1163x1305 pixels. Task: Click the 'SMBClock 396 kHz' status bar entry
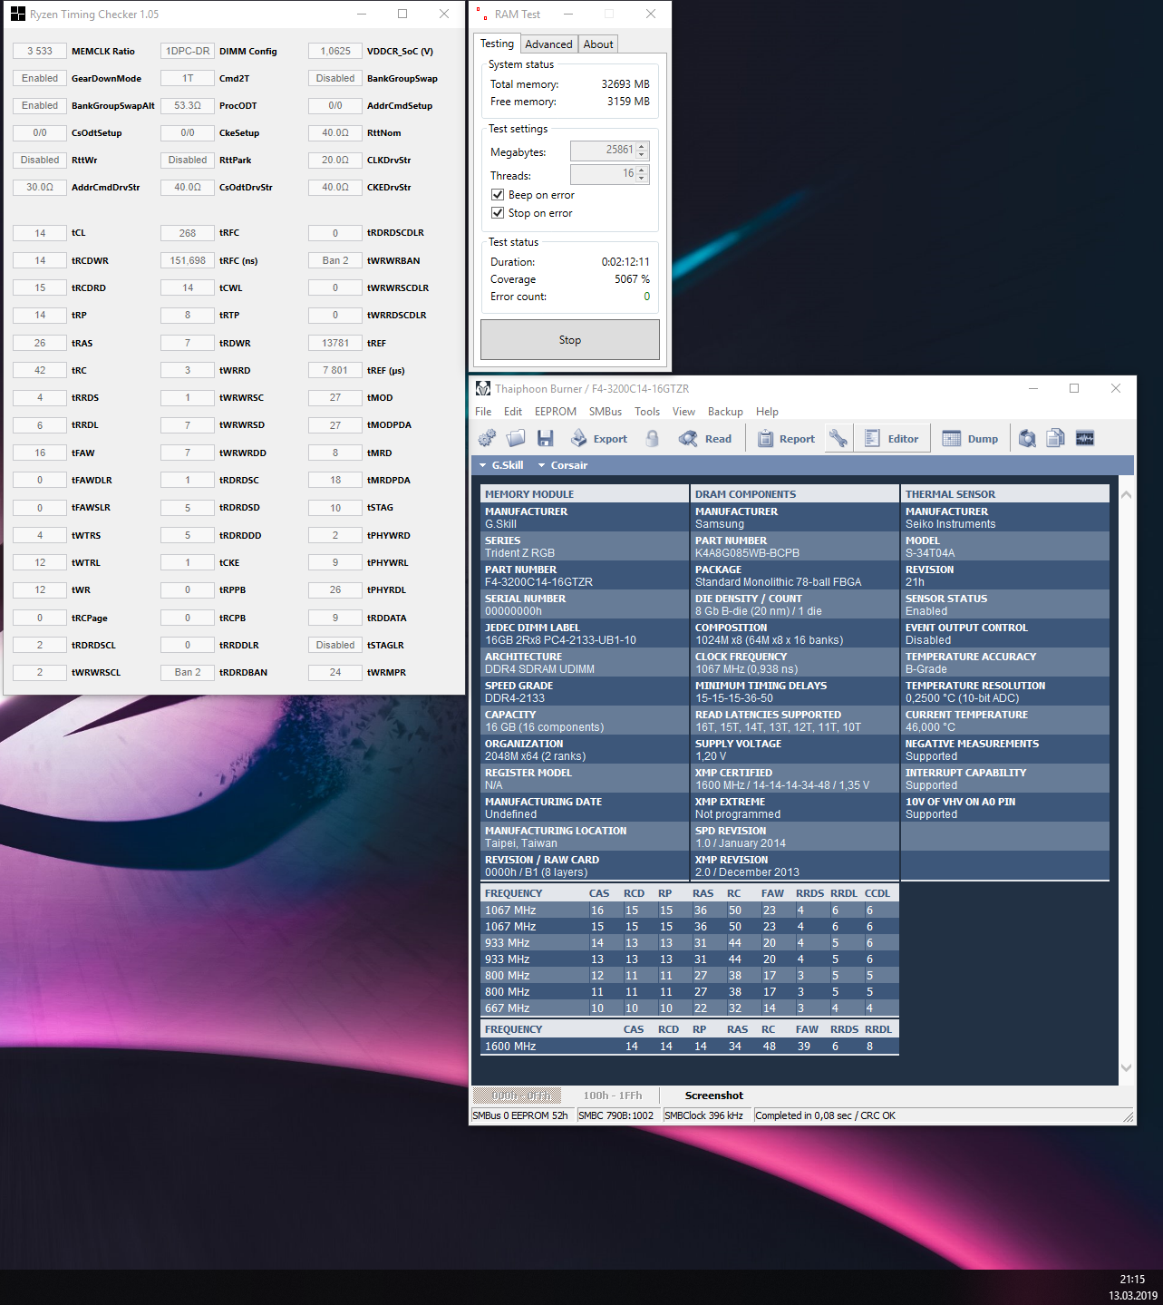(x=703, y=1115)
